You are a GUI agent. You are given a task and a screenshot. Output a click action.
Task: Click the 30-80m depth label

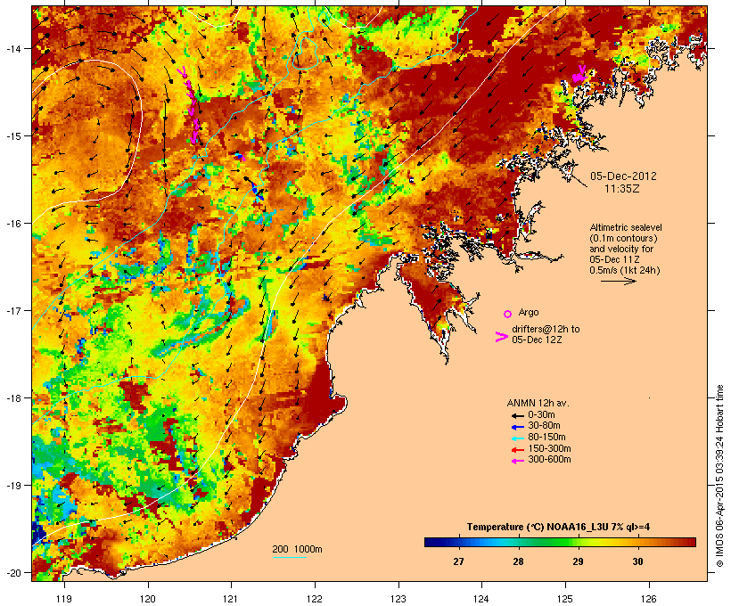click(544, 426)
